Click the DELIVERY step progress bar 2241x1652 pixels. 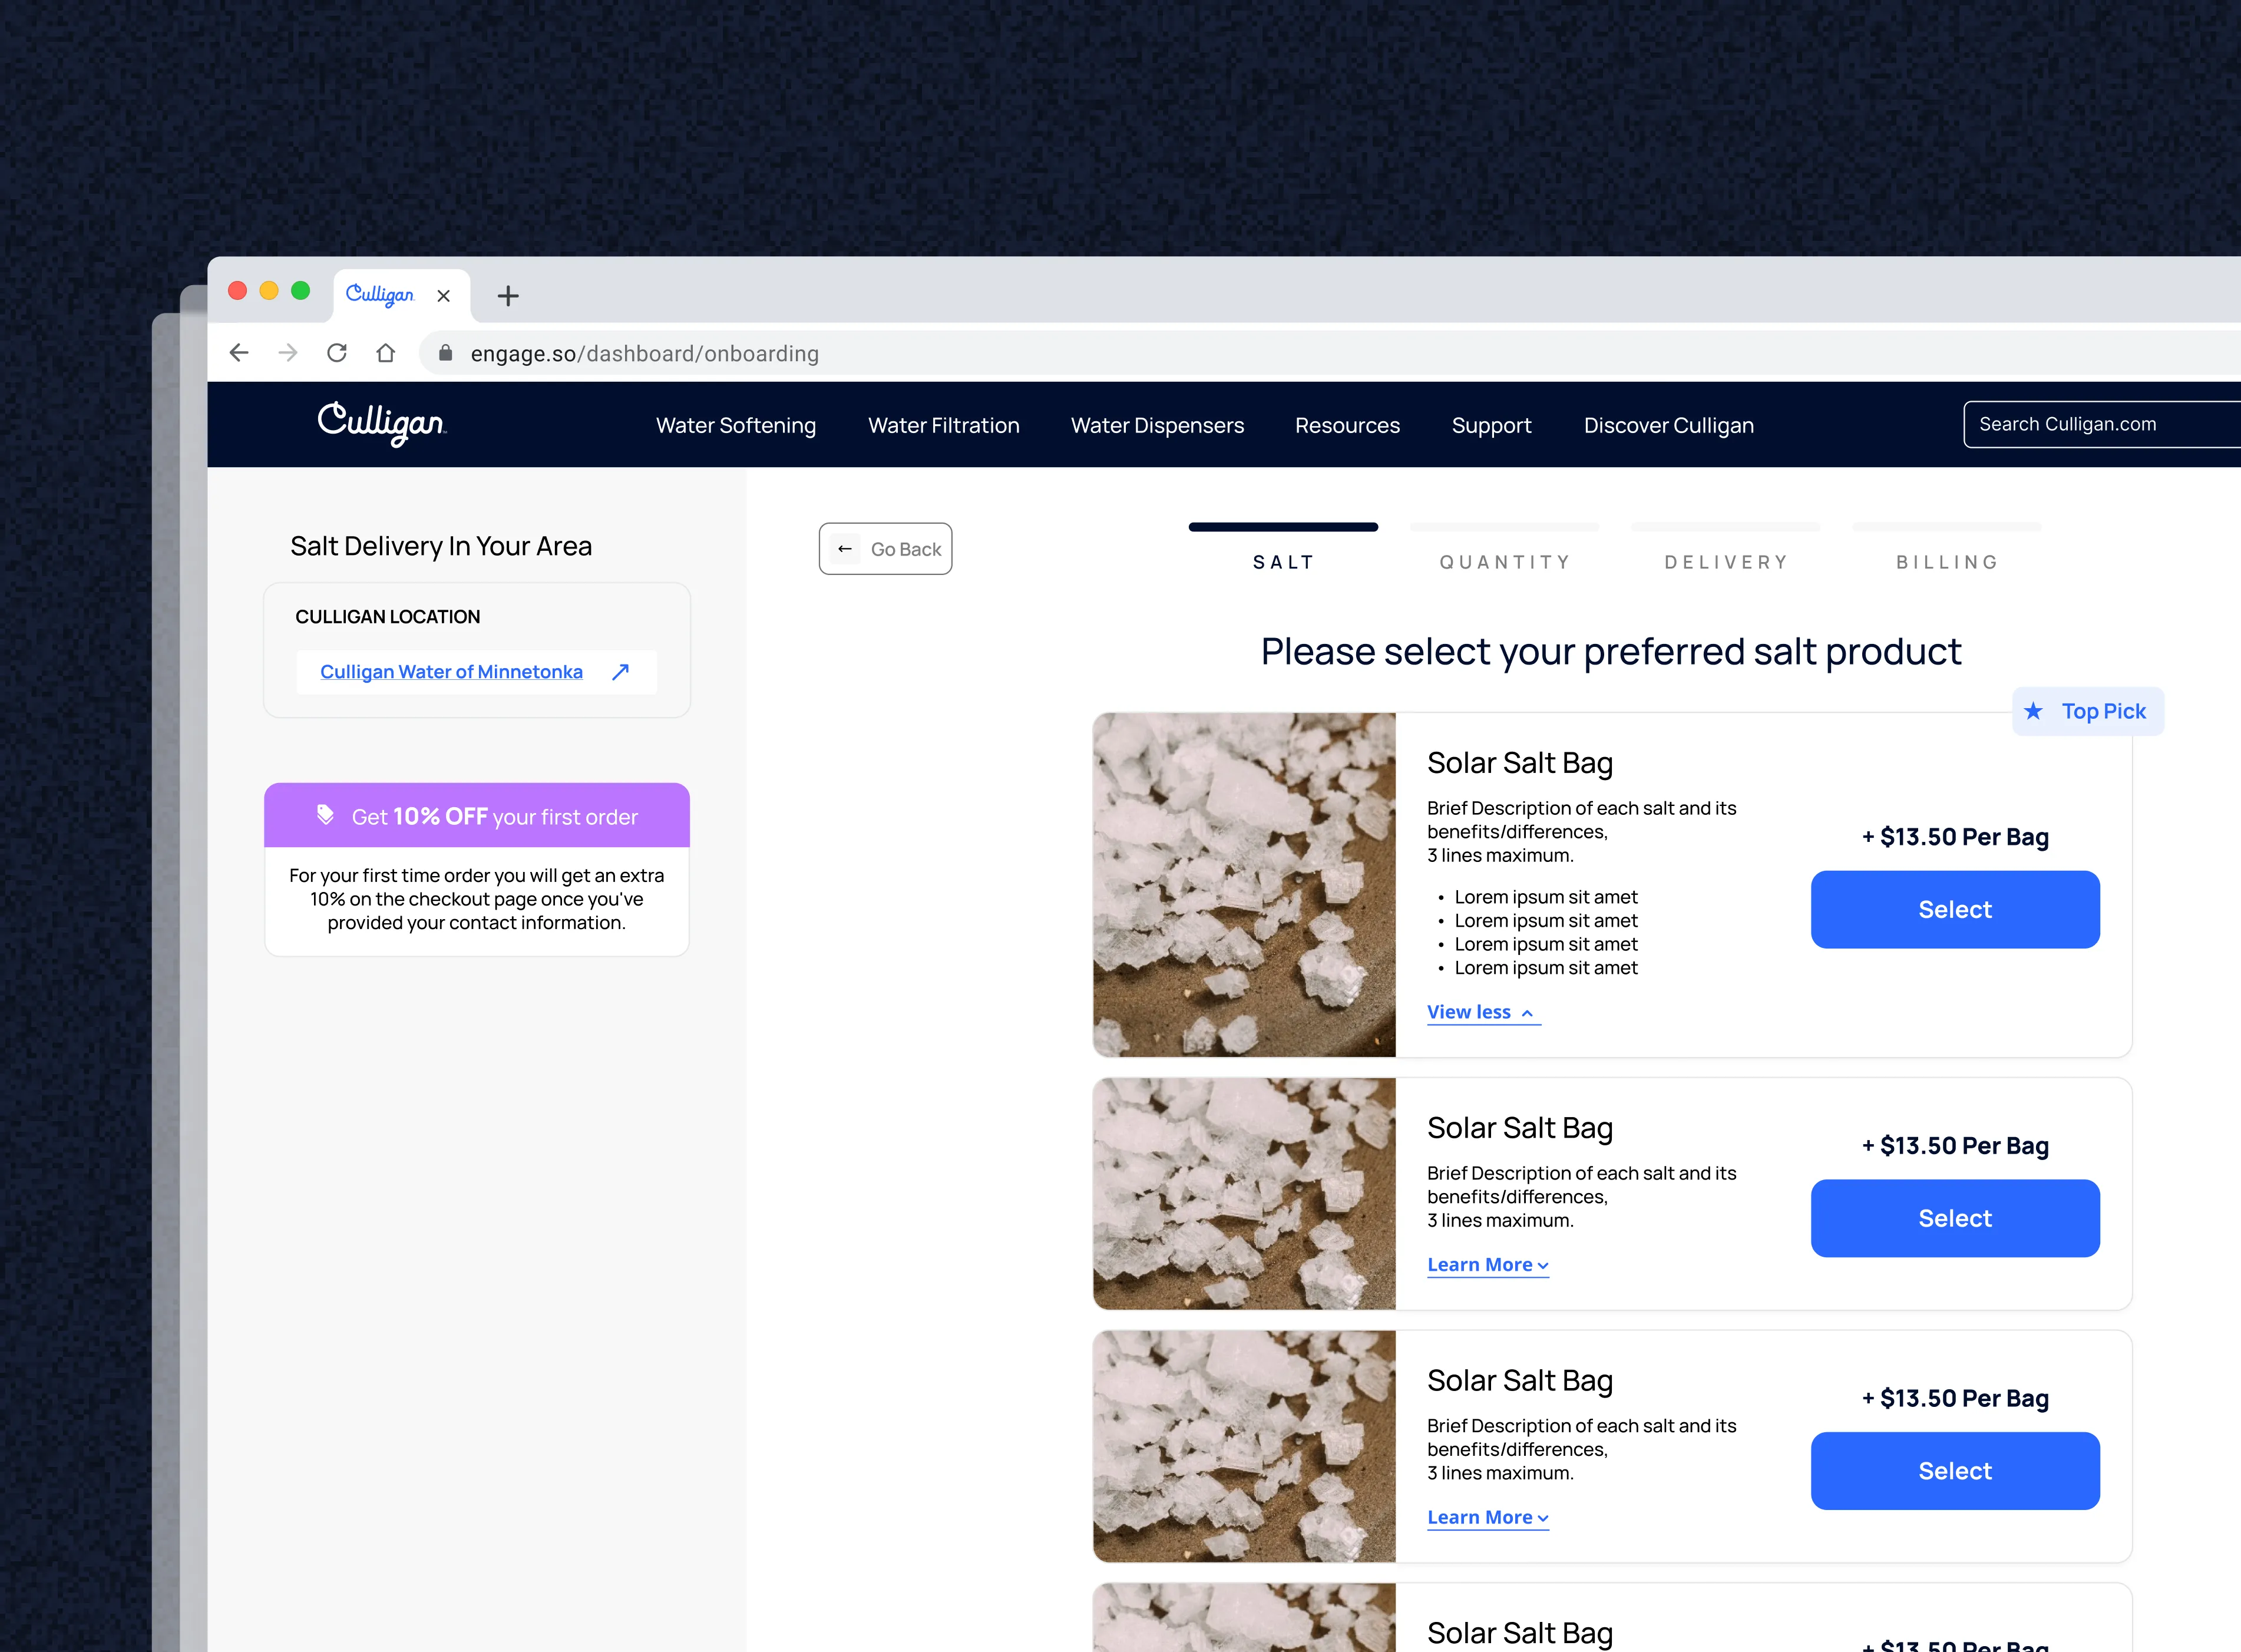click(1725, 527)
